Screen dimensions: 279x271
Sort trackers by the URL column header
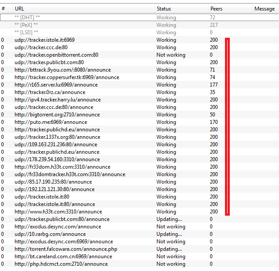(83, 9)
